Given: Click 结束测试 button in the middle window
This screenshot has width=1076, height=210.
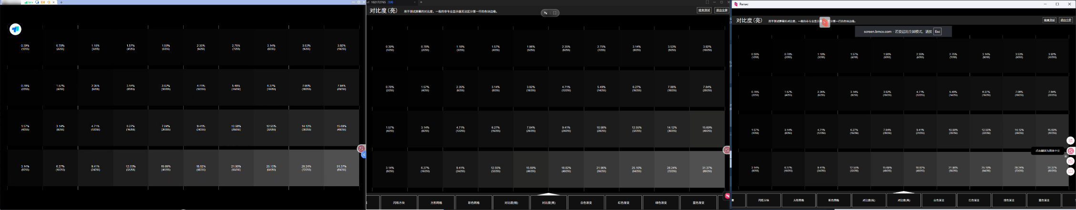Looking at the screenshot, I should point(704,10).
